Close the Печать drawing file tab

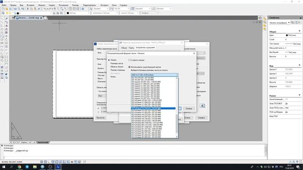click(x=41, y=18)
